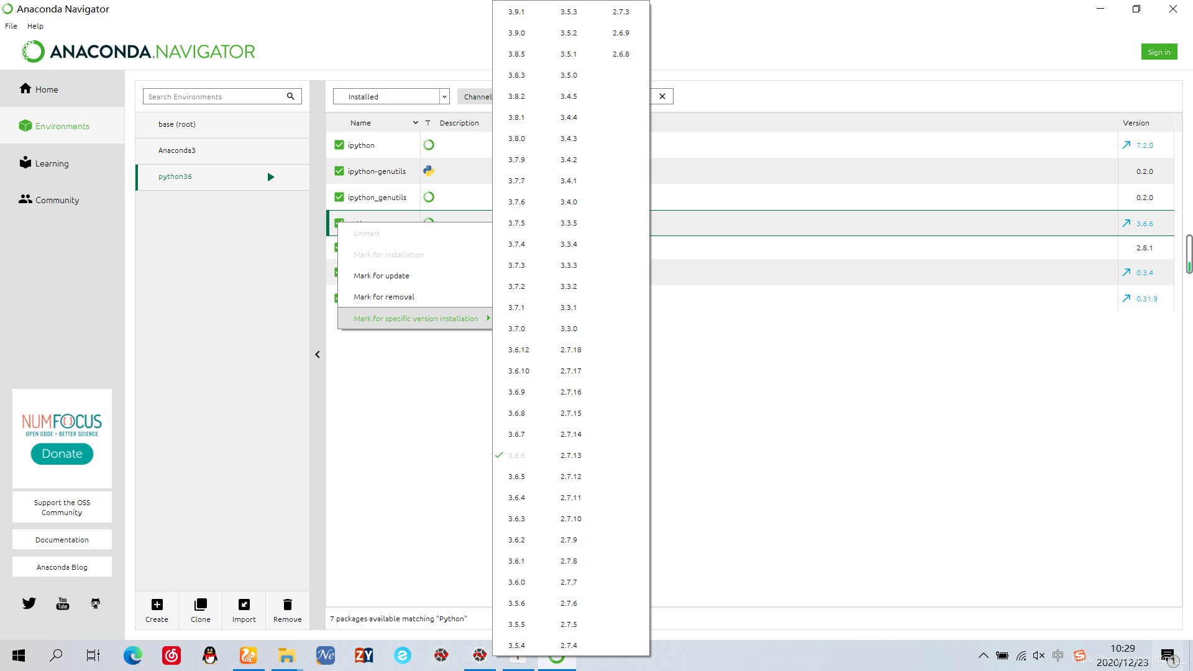Collapse the environments panel with left chevron
This screenshot has width=1193, height=671.
[318, 355]
